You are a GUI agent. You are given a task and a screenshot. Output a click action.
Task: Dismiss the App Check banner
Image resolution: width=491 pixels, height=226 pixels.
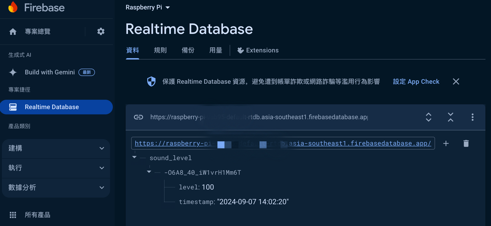(456, 82)
